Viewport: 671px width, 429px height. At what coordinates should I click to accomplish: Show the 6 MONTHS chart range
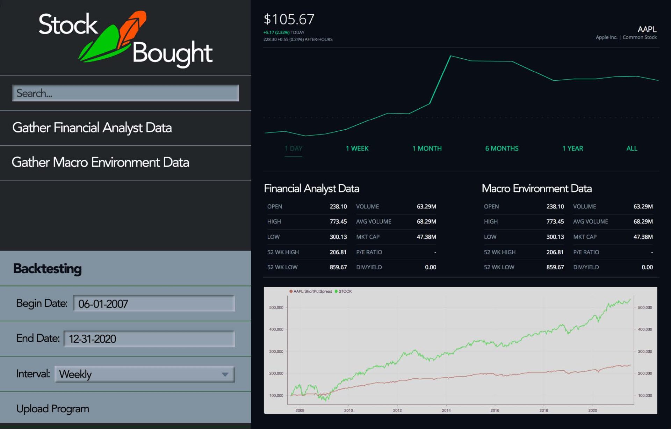pos(502,148)
